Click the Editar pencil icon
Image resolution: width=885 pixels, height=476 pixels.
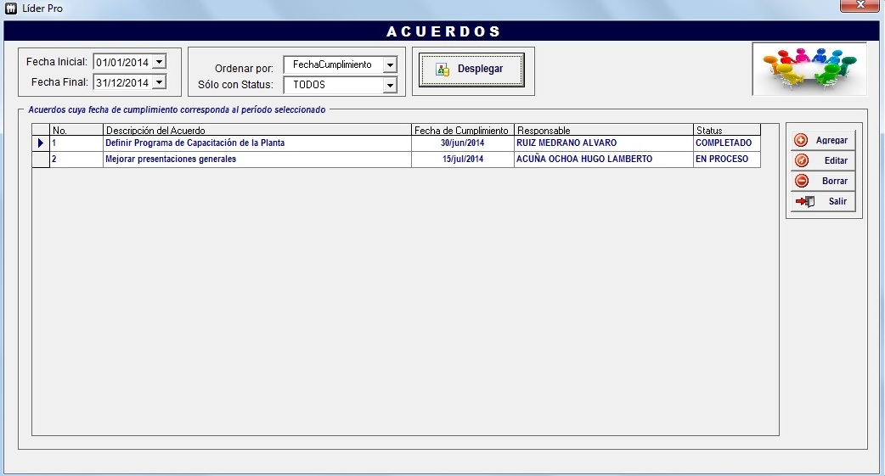pos(801,160)
